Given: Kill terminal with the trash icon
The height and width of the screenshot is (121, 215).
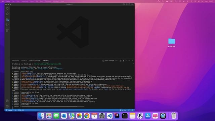Looking at the screenshot, I should click(x=123, y=61).
